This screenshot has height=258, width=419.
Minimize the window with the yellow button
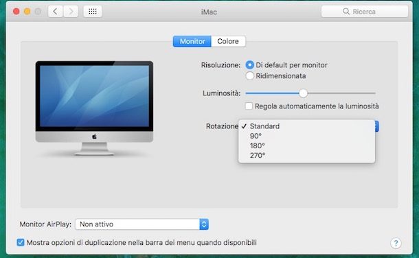pos(27,12)
